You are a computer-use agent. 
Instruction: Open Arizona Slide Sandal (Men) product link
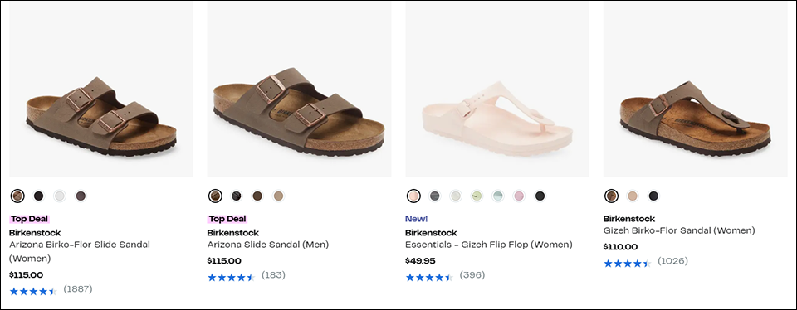(268, 245)
